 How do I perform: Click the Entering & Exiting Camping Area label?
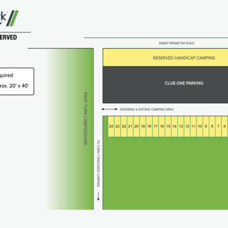pyautogui.click(x=146, y=110)
